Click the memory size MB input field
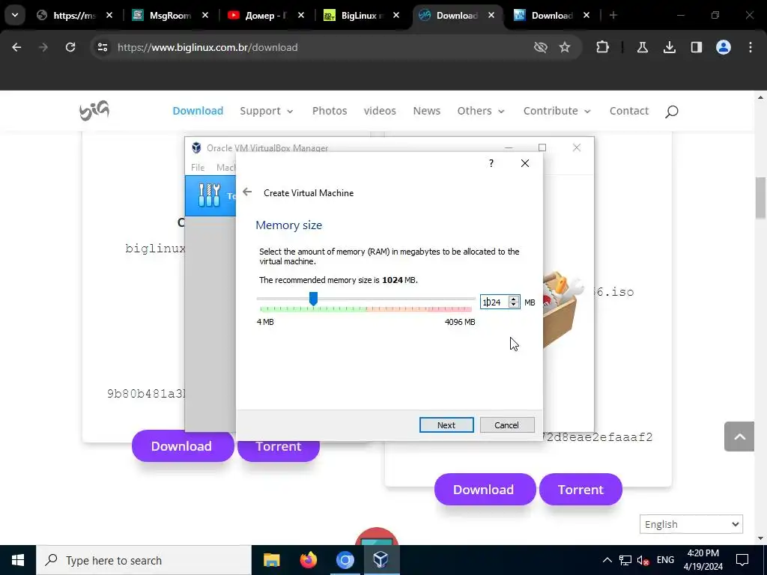767x575 pixels. [494, 302]
